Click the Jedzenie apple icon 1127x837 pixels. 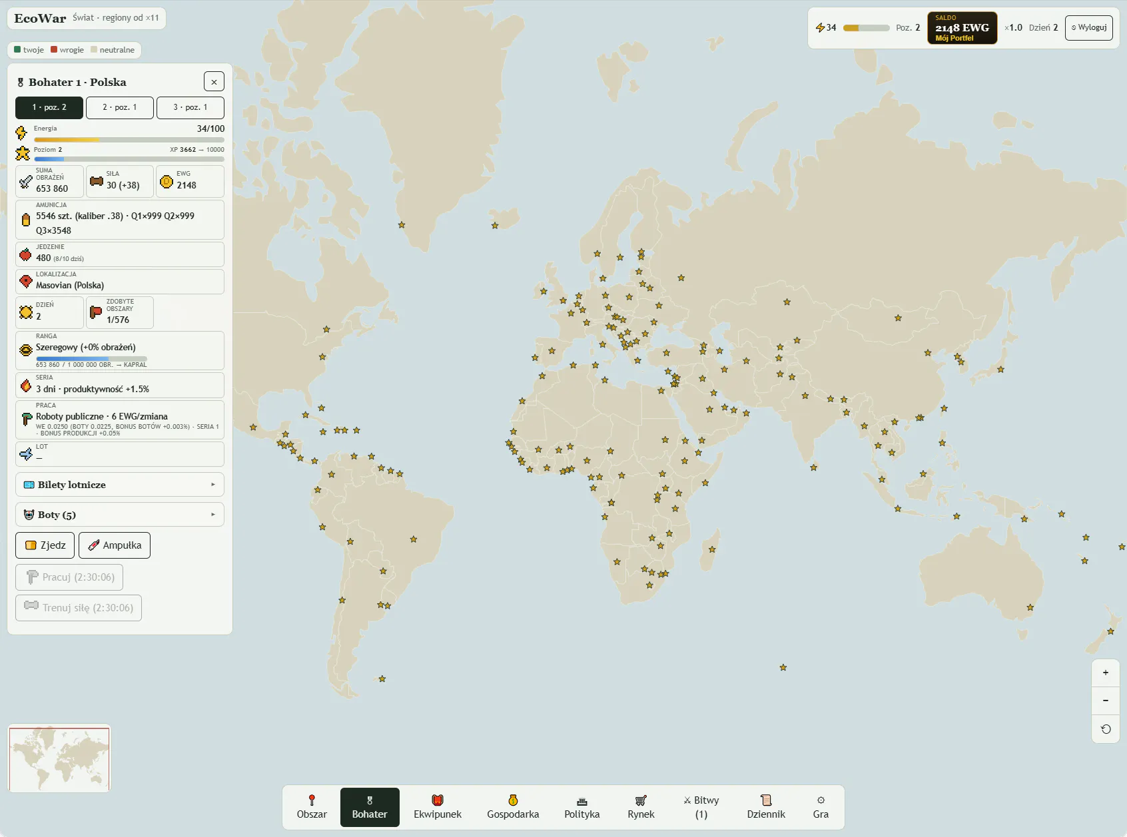(x=26, y=254)
